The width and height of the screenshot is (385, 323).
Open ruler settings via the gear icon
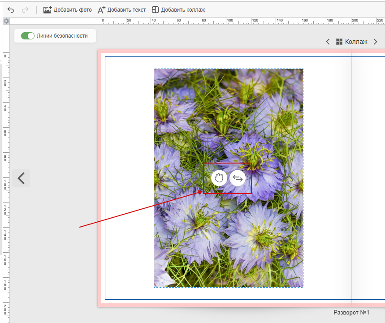[x=6, y=21]
